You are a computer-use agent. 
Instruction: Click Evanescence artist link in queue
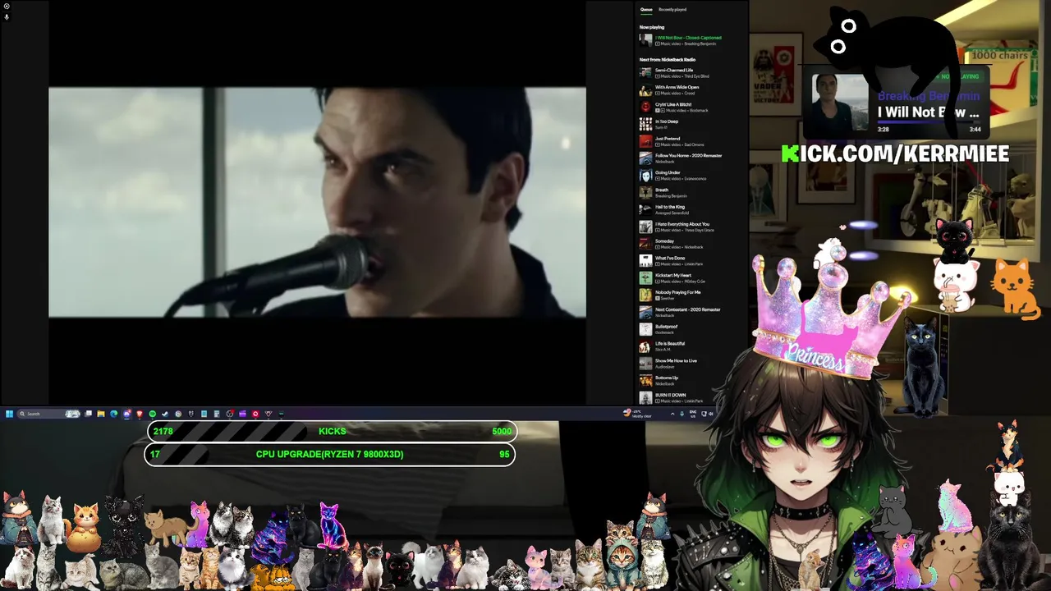[695, 179]
